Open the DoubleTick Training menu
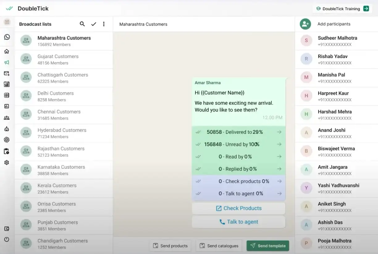 342,9
